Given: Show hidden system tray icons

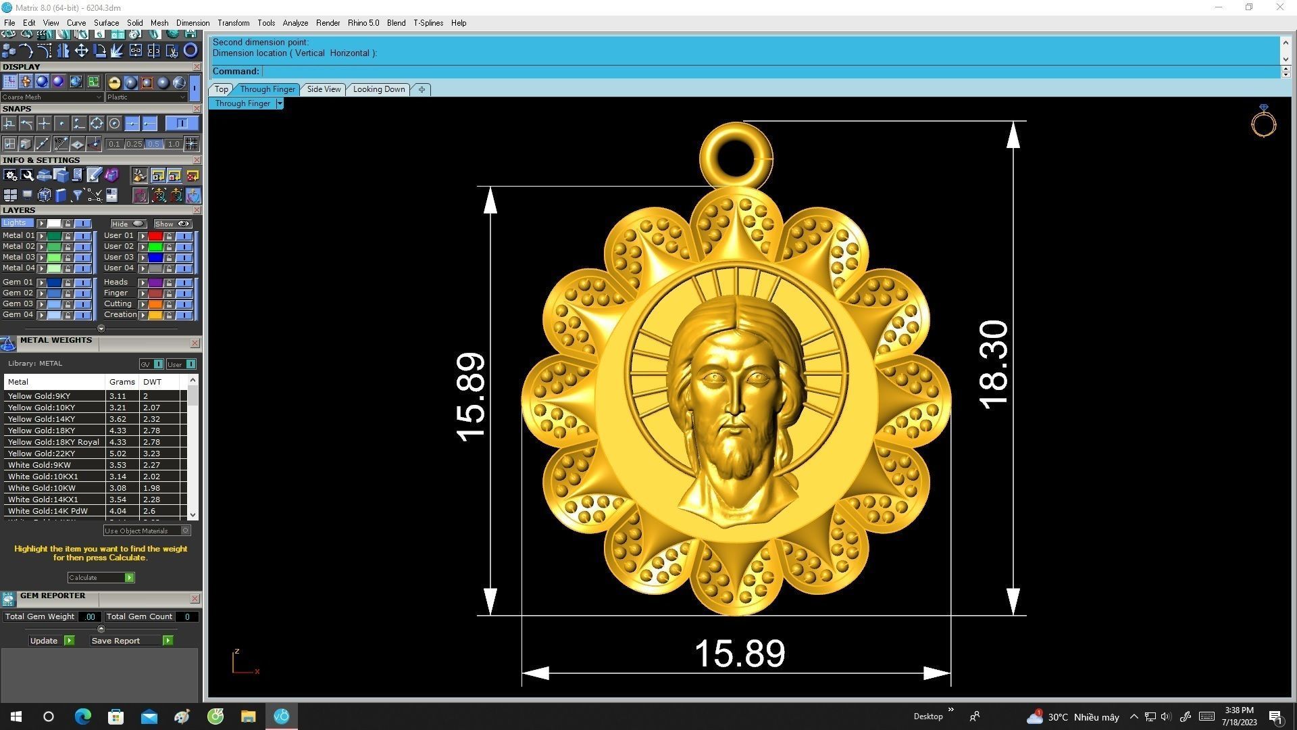Looking at the screenshot, I should 1134,716.
